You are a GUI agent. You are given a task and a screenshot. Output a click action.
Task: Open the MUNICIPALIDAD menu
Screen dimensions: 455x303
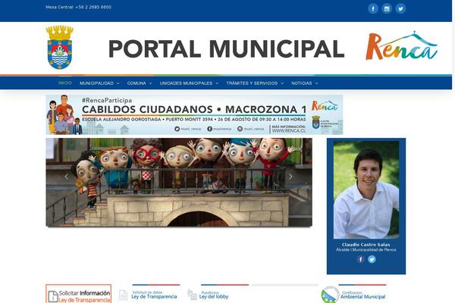point(96,83)
